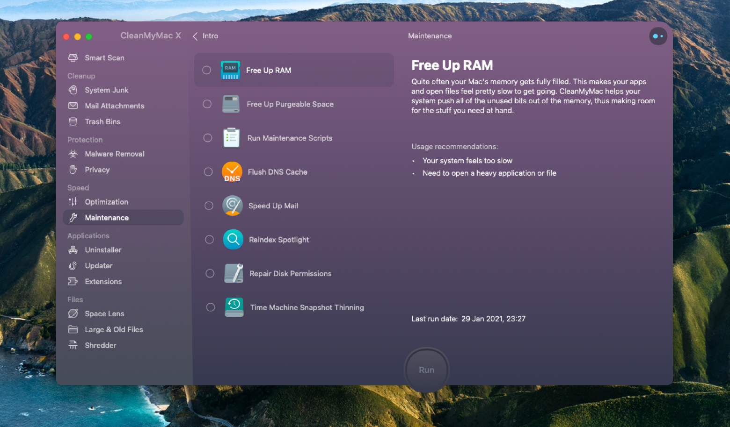730x427 pixels.
Task: Click the System Junk sidebar icon
Action: point(73,90)
